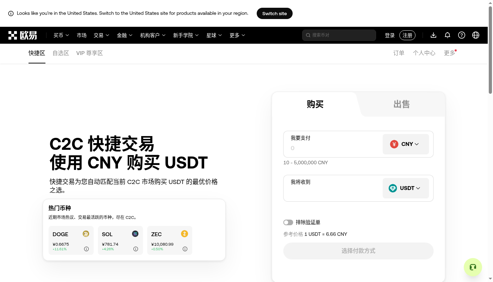This screenshot has width=493, height=282.
Task: Switch to the 快捷区 tab
Action: pos(37,53)
